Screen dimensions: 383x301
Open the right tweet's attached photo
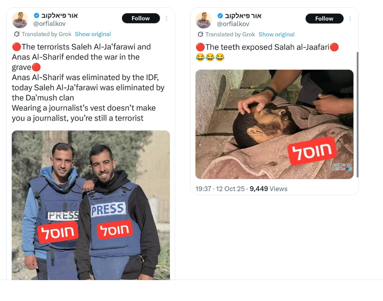[274, 124]
